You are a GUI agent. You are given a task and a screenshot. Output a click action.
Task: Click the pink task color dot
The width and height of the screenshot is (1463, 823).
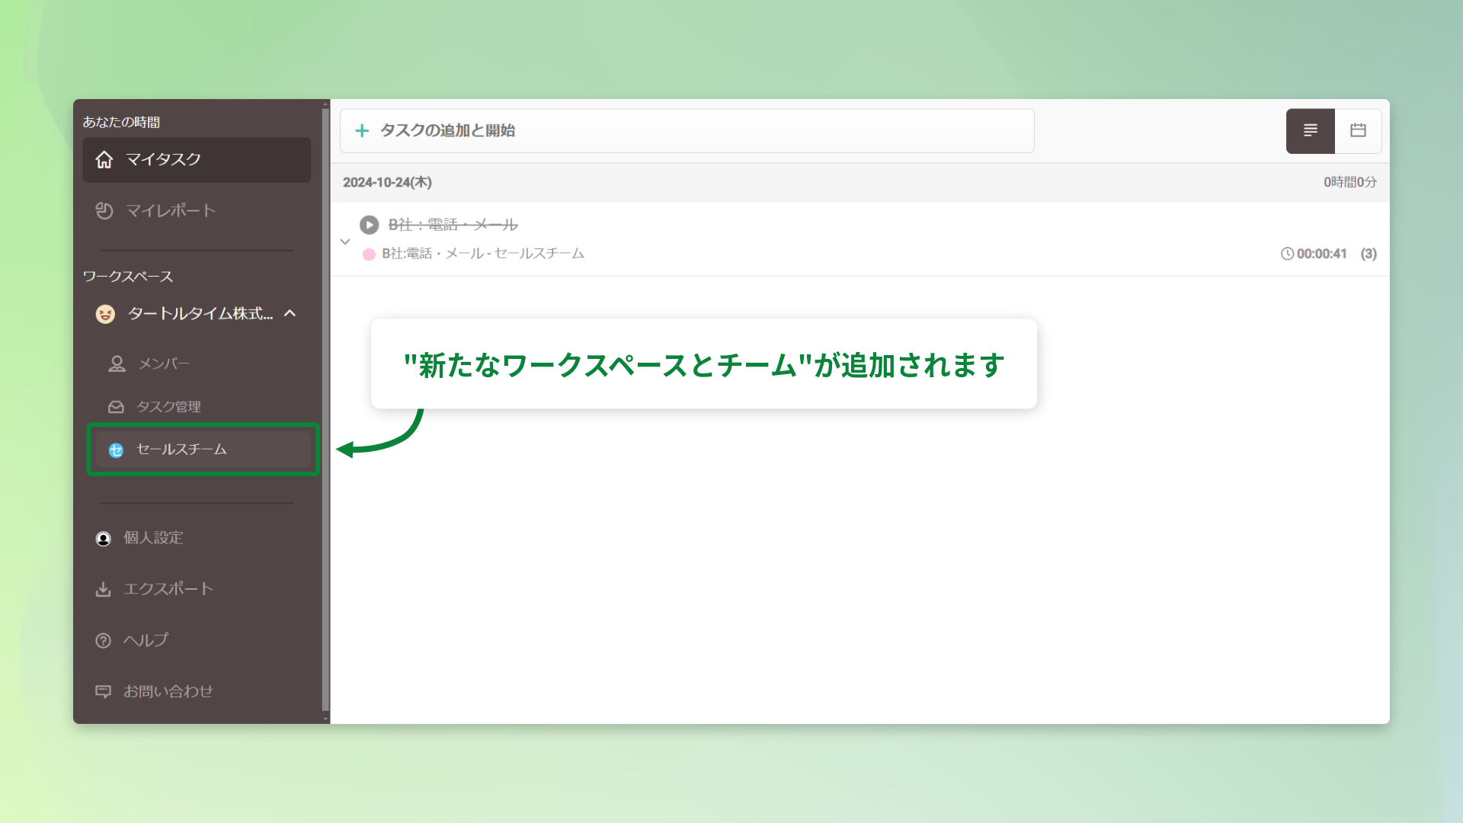(369, 255)
